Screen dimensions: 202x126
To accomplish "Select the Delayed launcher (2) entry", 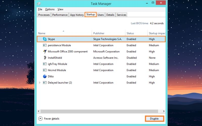I will 60,83.
